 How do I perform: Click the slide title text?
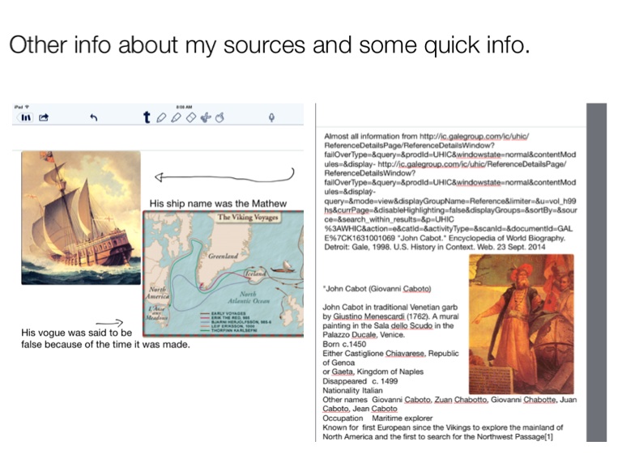click(x=269, y=45)
